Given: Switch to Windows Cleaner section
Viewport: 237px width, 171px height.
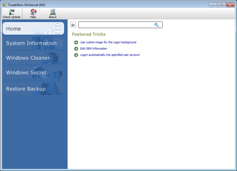Looking at the screenshot, I should 33,58.
